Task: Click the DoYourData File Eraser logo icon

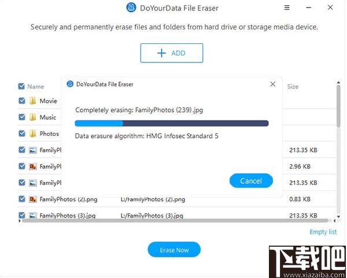Action: pos(131,8)
